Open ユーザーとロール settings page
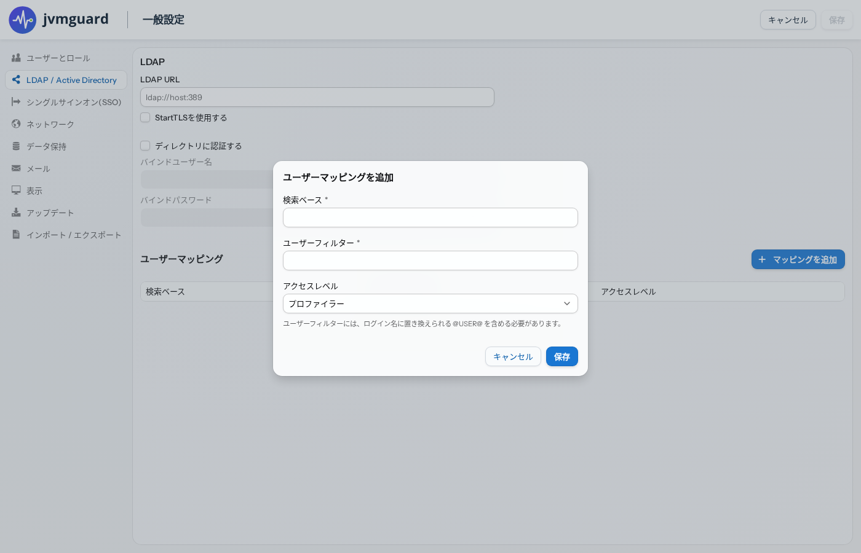Viewport: 861px width, 553px height. (x=66, y=58)
